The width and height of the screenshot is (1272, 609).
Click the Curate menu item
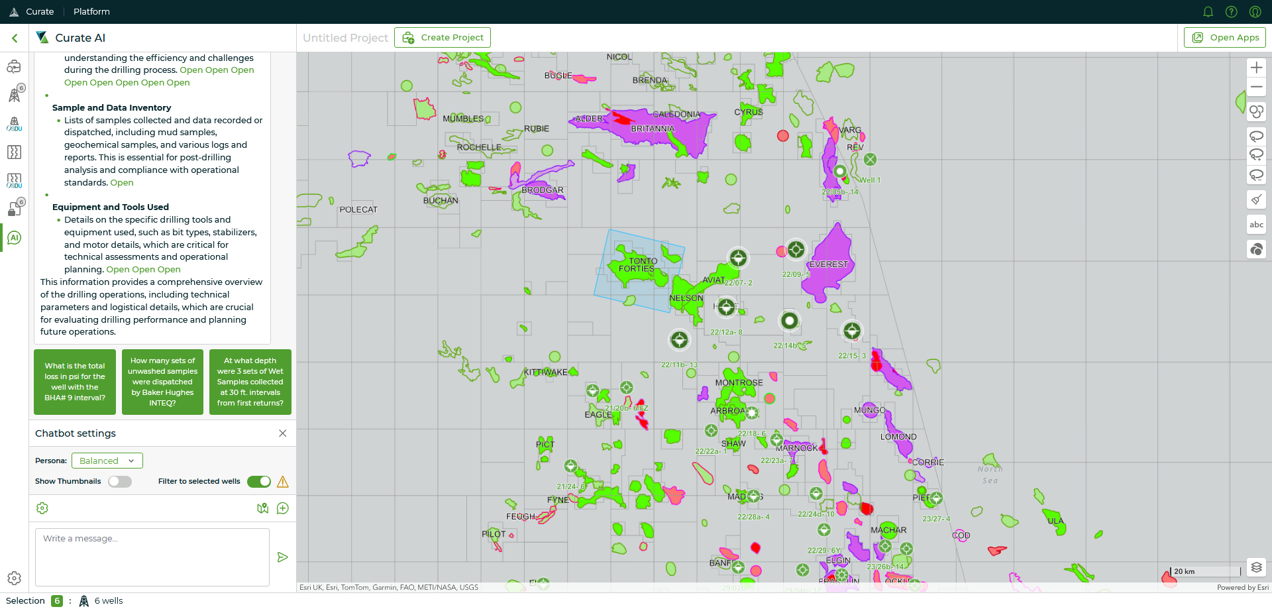point(40,12)
